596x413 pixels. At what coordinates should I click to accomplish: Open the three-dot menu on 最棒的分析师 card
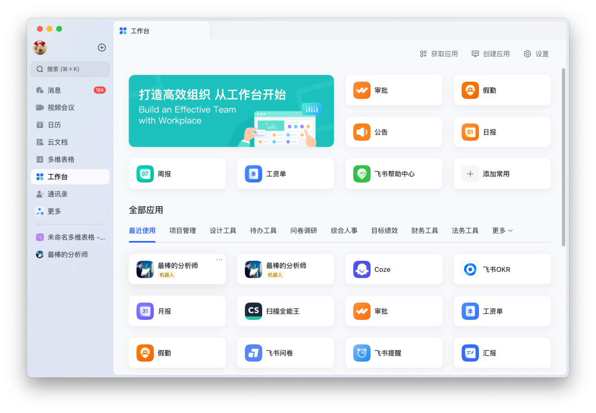pyautogui.click(x=220, y=260)
